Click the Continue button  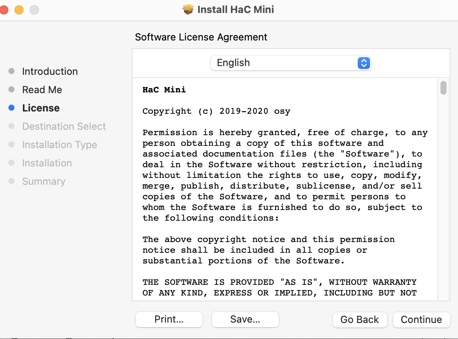[x=421, y=320]
